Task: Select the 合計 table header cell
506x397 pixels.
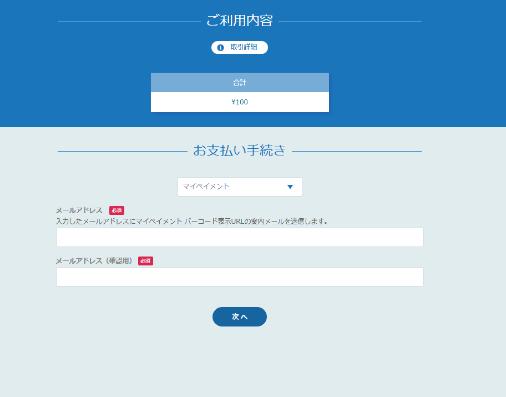Action: (x=240, y=83)
